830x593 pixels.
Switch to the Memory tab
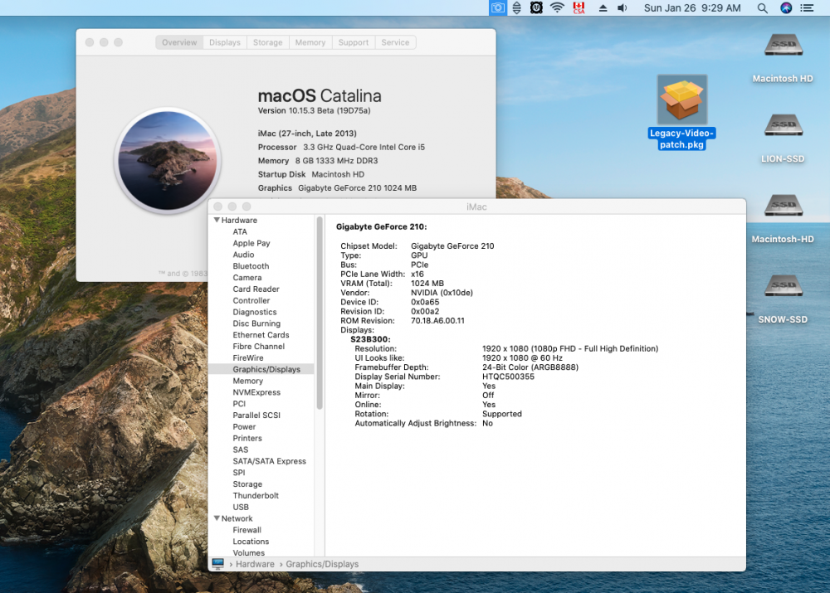coord(310,42)
